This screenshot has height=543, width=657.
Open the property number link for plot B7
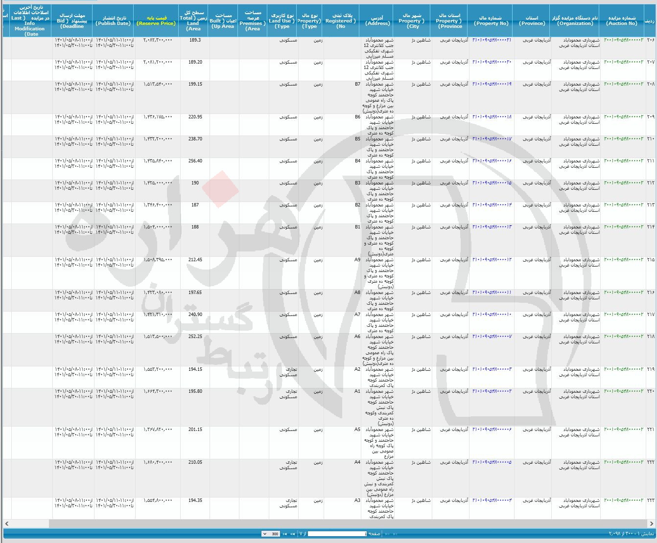point(492,84)
